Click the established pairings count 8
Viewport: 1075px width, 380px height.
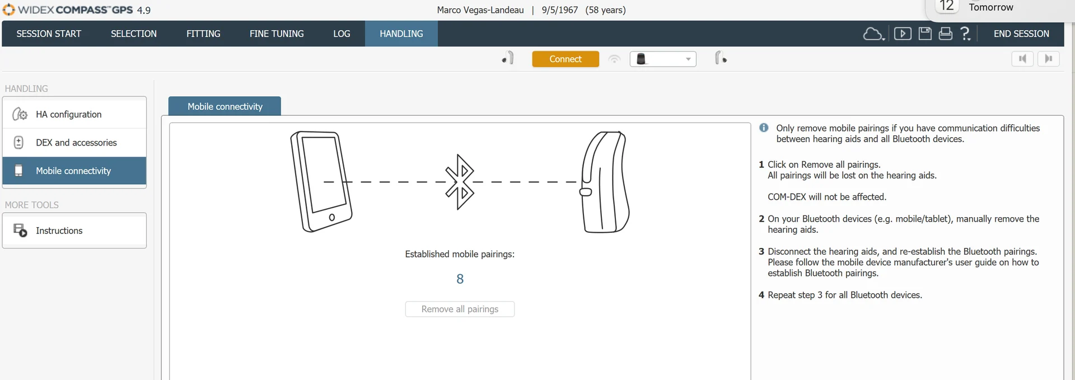pos(460,279)
